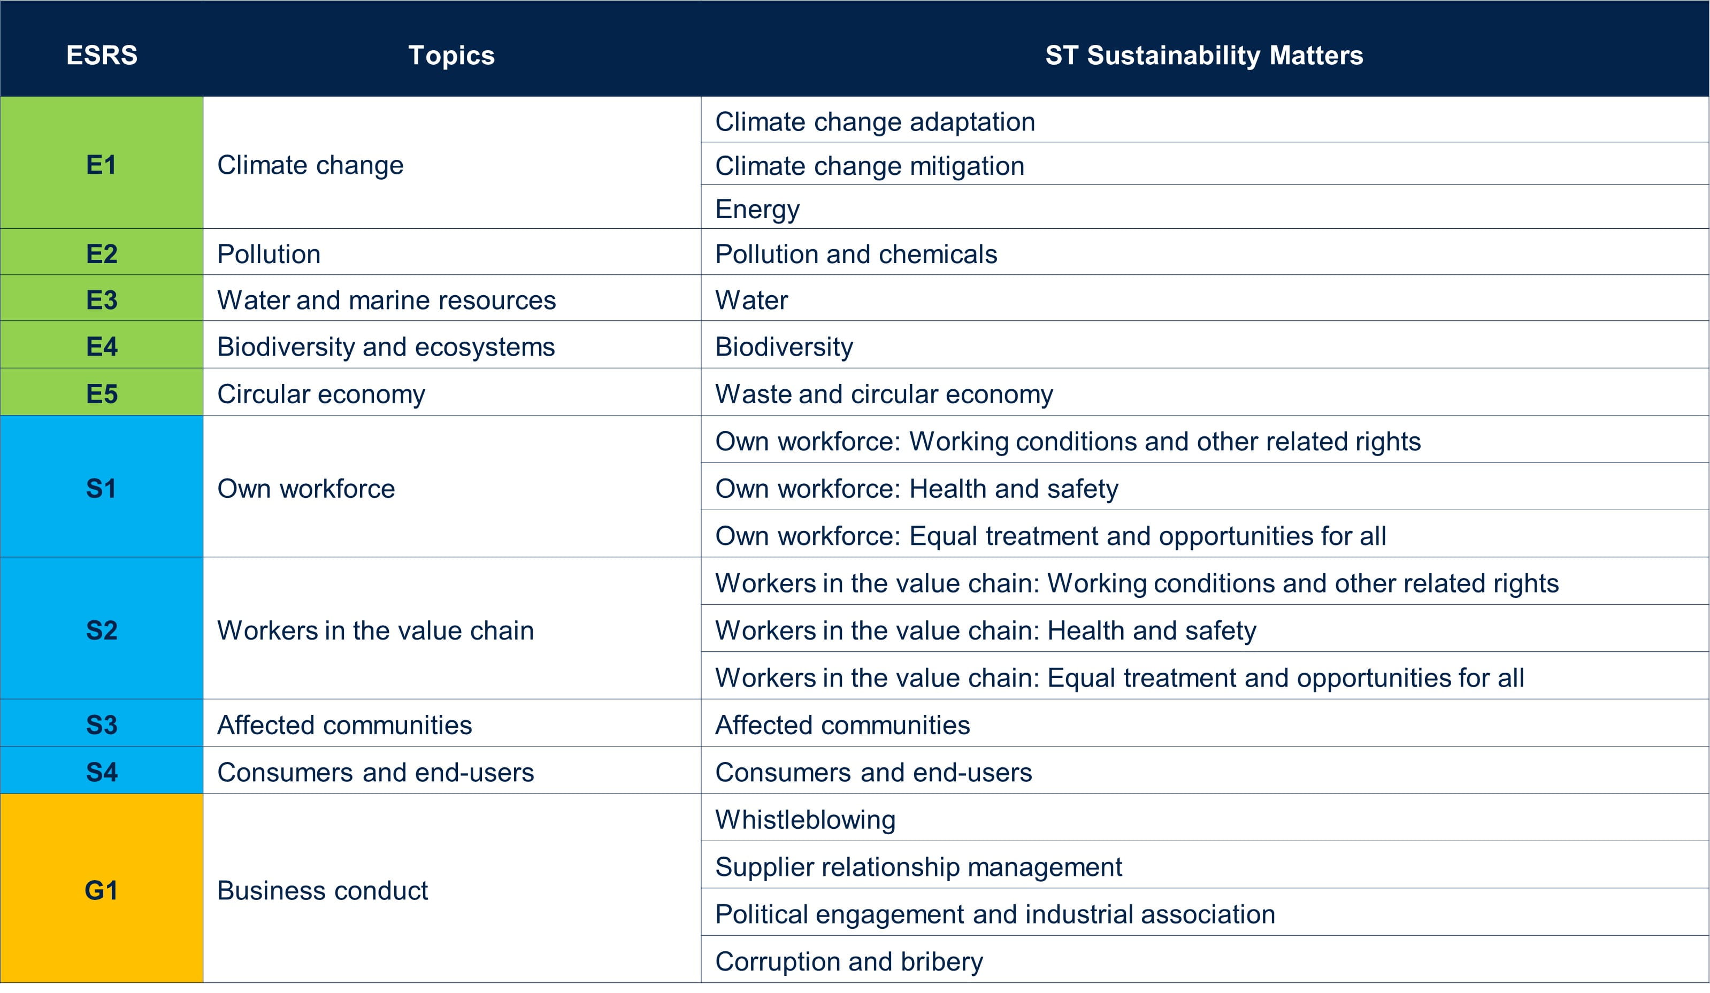Click the Whistleblowing row
This screenshot has width=1710, height=993.
click(805, 819)
